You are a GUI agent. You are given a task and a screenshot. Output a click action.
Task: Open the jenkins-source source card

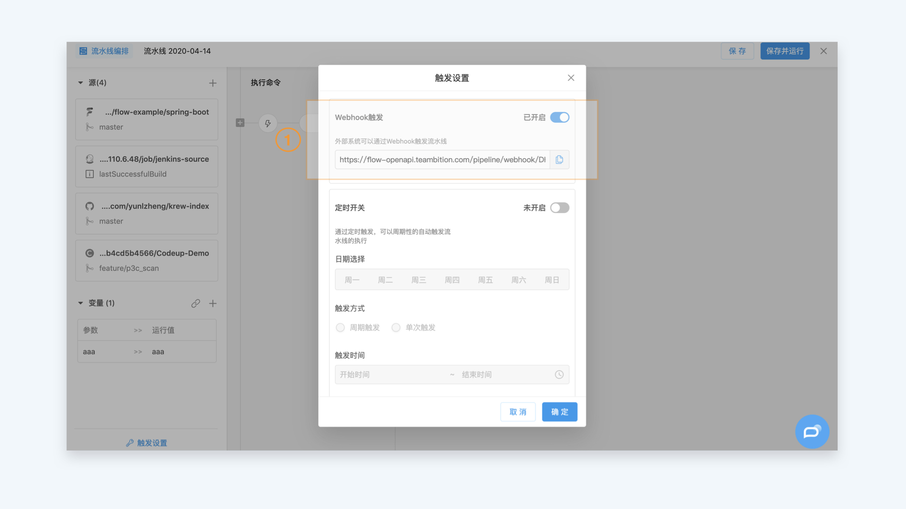[147, 166]
